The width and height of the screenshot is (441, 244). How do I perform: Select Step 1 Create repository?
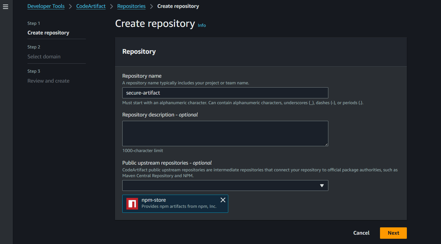coord(48,33)
